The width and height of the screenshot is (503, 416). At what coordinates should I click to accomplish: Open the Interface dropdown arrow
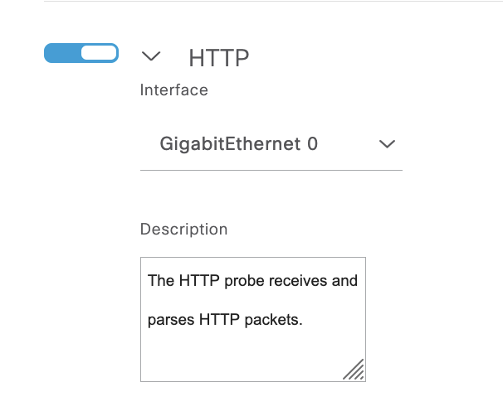[x=386, y=144]
